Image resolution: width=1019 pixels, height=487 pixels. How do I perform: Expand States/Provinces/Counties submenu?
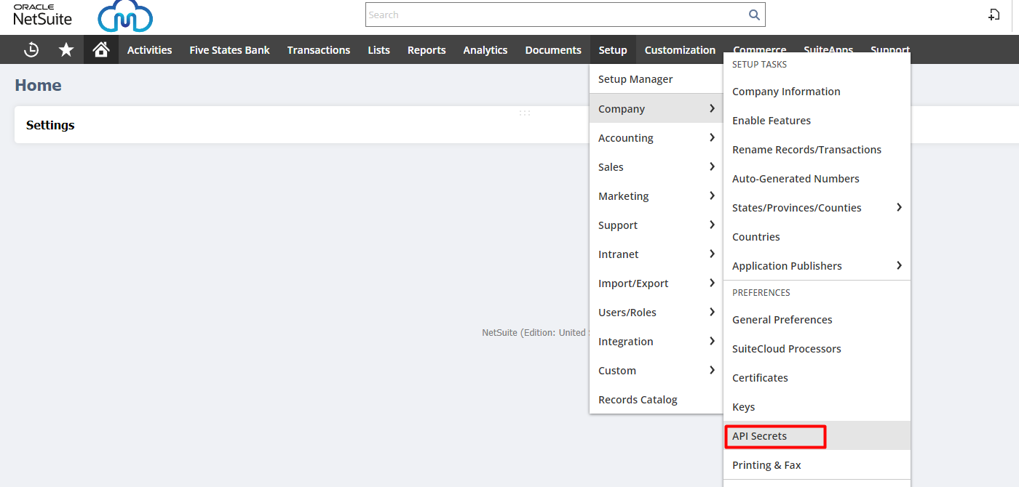tap(816, 208)
